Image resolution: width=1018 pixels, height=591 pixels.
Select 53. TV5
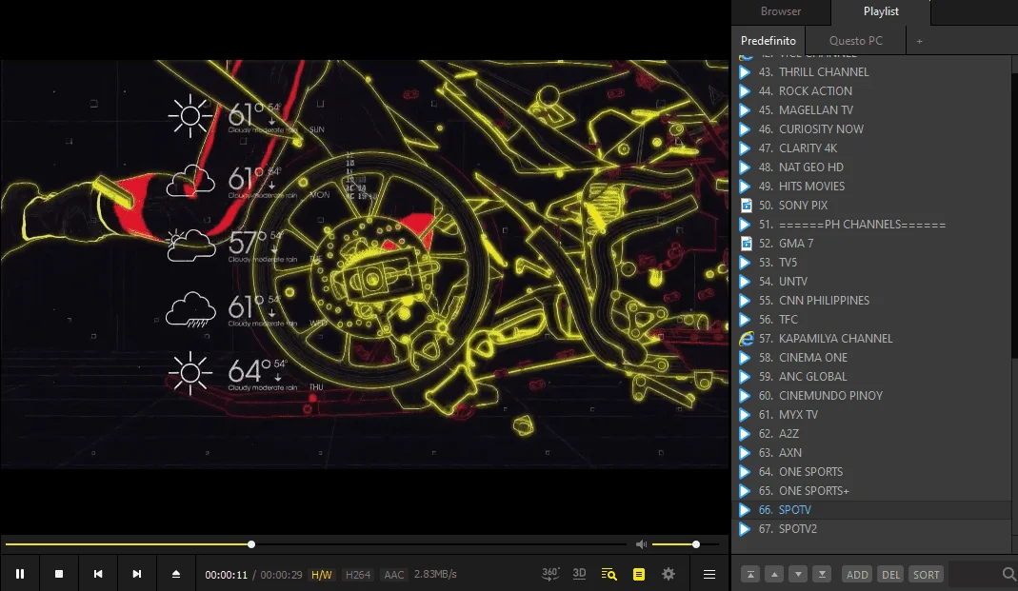click(872, 262)
